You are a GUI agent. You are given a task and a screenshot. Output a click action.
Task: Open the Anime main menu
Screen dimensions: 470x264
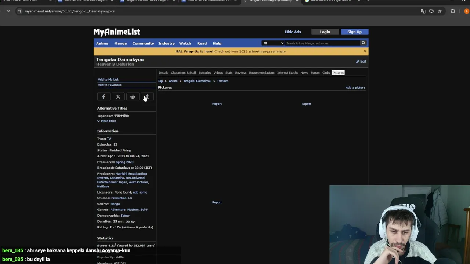[x=102, y=43]
